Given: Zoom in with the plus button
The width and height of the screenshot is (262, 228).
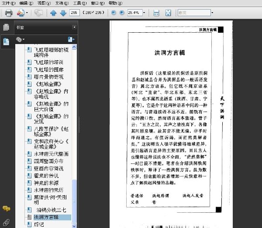Looking at the screenshot, I should [122, 13].
